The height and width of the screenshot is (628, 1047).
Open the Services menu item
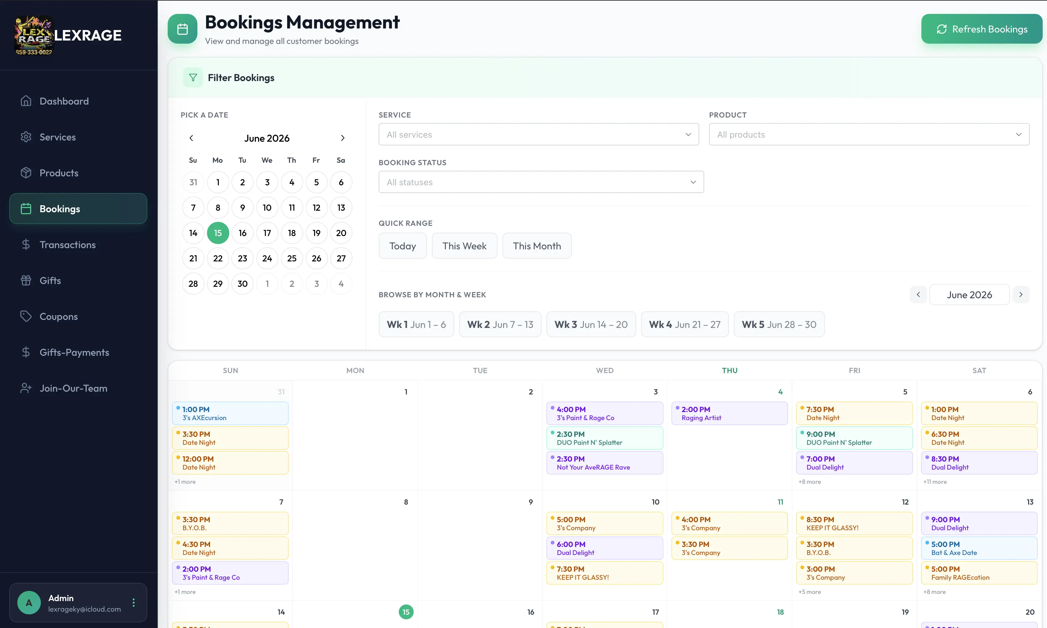(78, 137)
